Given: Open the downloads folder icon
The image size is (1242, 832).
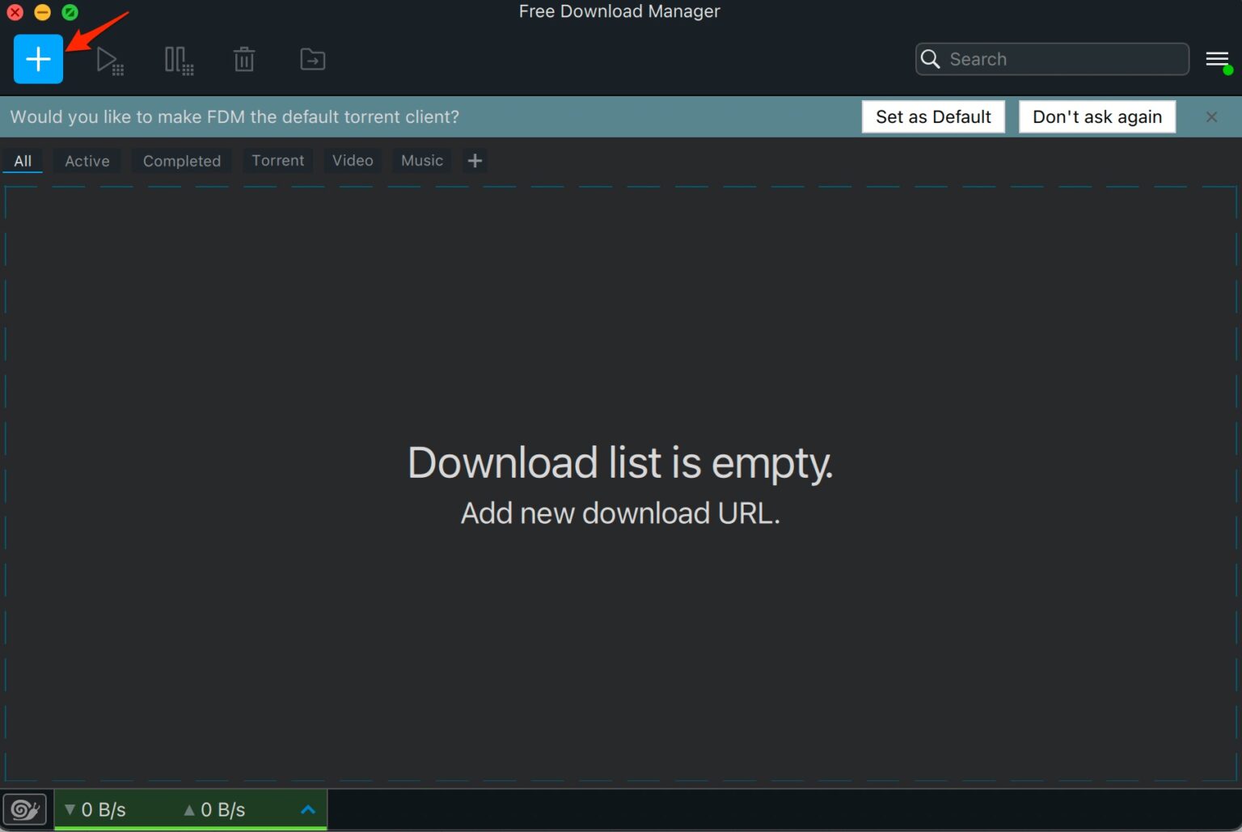Looking at the screenshot, I should [311, 59].
